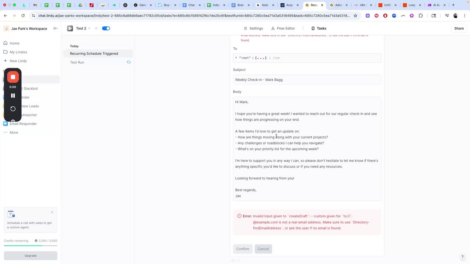Screen dimensions: 470x264
Task: Switch to the Axial browser tab
Action: click(x=265, y=5)
